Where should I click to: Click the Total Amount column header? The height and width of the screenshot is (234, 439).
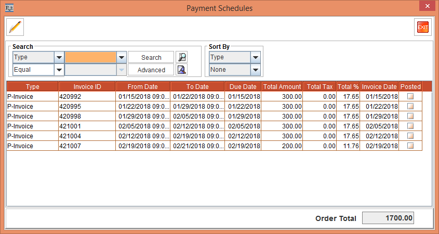point(282,86)
